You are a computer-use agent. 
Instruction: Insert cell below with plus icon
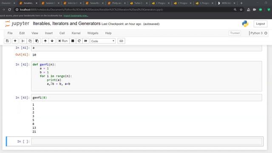pos(15,41)
